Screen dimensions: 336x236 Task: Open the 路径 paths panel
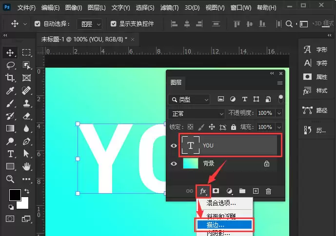(x=316, y=110)
